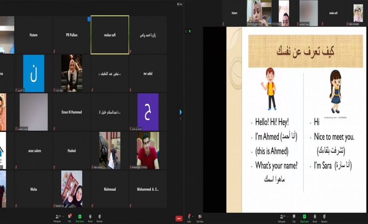
Task: Toggle Record in the shared-slide window toolbar
Action: pos(315,217)
